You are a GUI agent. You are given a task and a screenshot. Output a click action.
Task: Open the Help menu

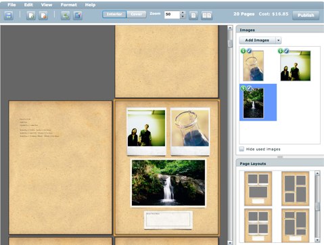(90, 5)
